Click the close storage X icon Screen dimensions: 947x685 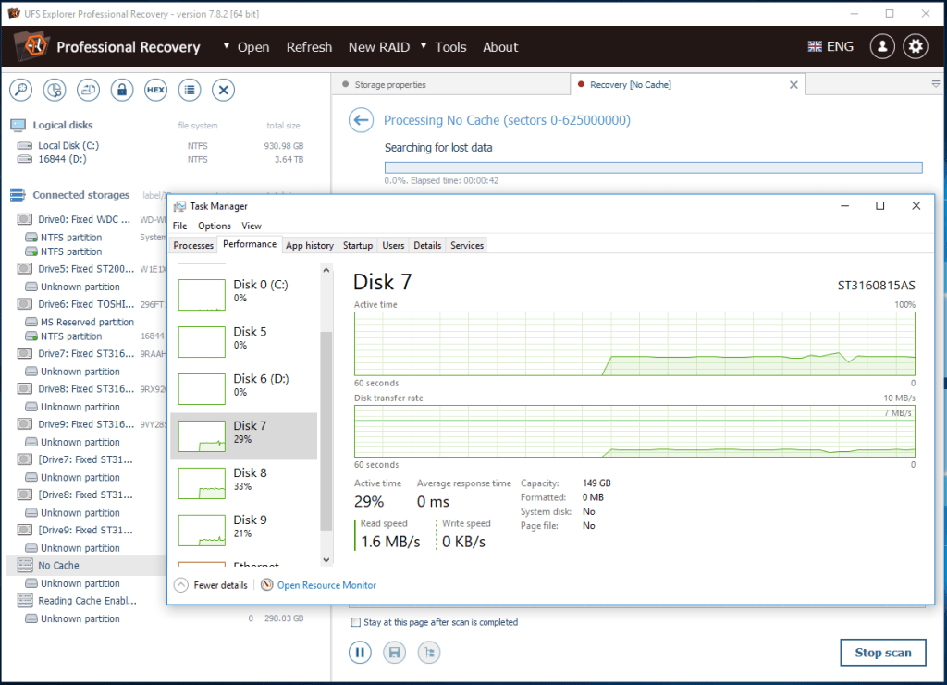(223, 90)
